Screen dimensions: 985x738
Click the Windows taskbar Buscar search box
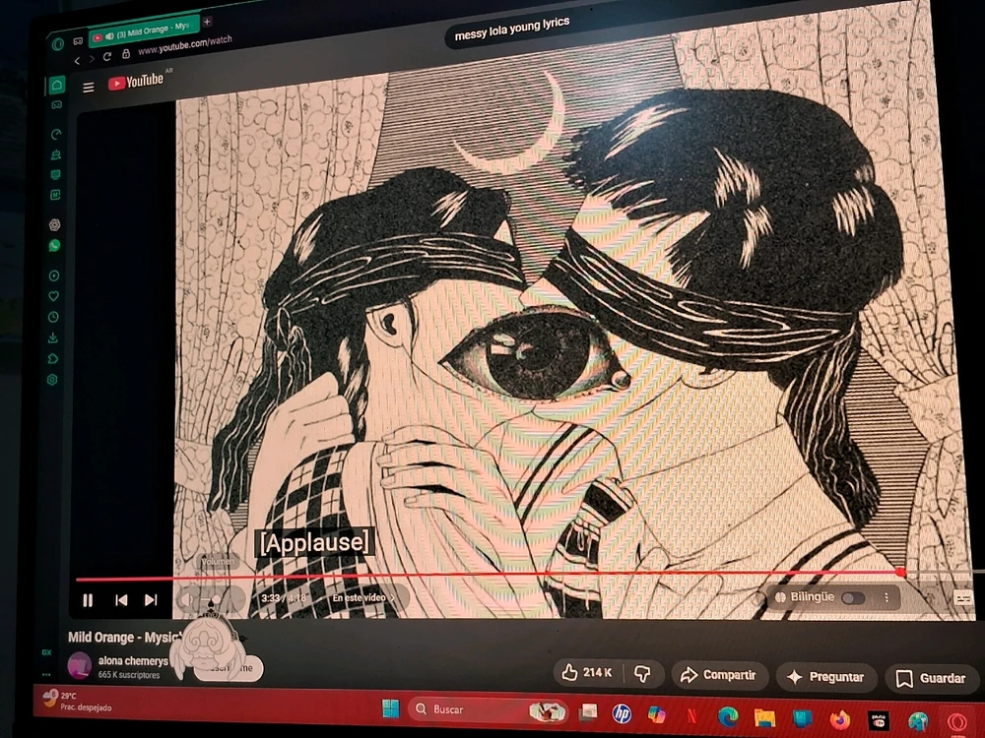click(x=473, y=709)
